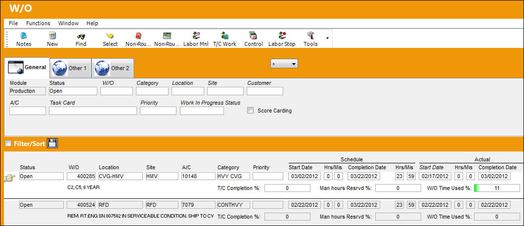Click the Task Card filter input field
Screen dimensions: 524x226
click(93, 111)
